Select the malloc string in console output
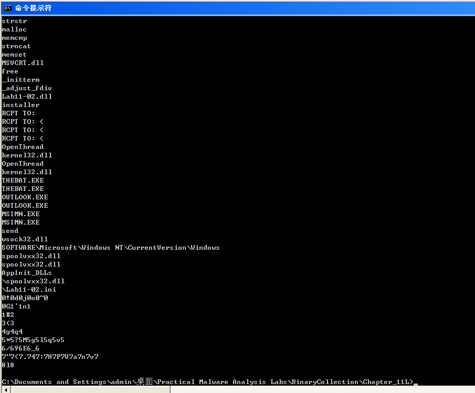Image resolution: width=475 pixels, height=393 pixels. pyautogui.click(x=14, y=29)
